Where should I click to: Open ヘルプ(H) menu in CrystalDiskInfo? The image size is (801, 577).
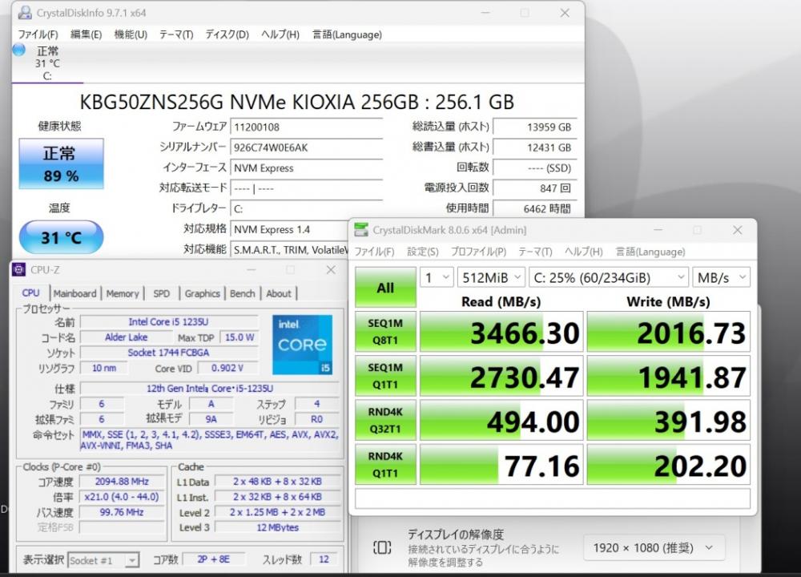coord(280,34)
